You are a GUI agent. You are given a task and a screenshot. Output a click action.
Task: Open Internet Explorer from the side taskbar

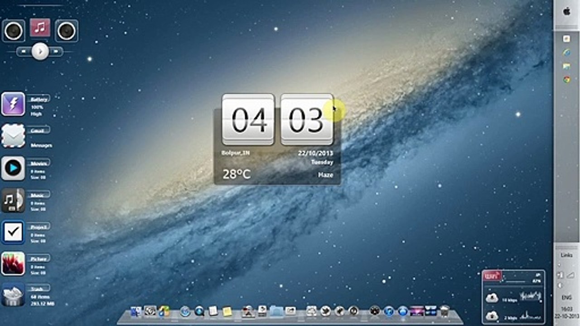point(566,53)
